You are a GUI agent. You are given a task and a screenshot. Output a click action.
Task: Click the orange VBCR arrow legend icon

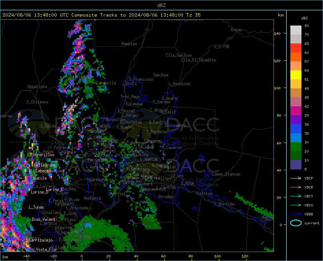(296, 187)
